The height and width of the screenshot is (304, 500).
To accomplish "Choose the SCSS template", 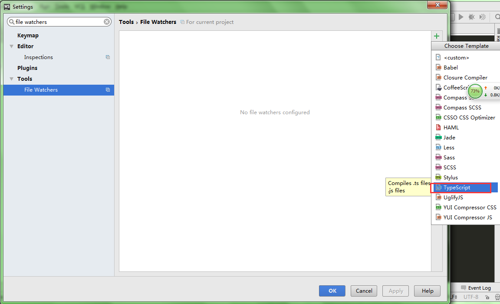I will click(466, 168).
